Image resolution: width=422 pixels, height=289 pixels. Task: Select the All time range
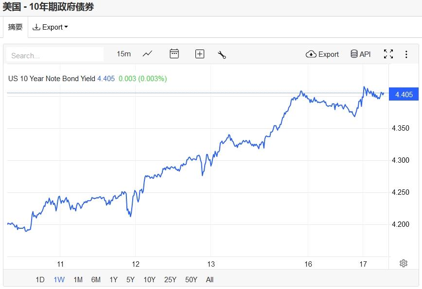[x=210, y=280]
